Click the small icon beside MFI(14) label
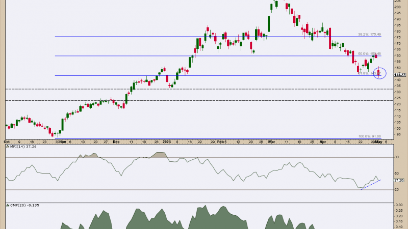Image resolution: width=408 pixels, height=229 pixels. pyautogui.click(x=8, y=147)
